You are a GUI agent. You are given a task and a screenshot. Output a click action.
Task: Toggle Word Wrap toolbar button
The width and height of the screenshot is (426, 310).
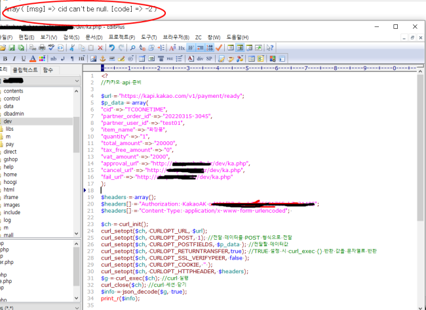[x=191, y=48]
